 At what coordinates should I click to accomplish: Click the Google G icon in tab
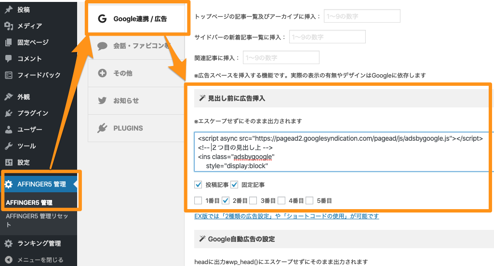coord(102,19)
